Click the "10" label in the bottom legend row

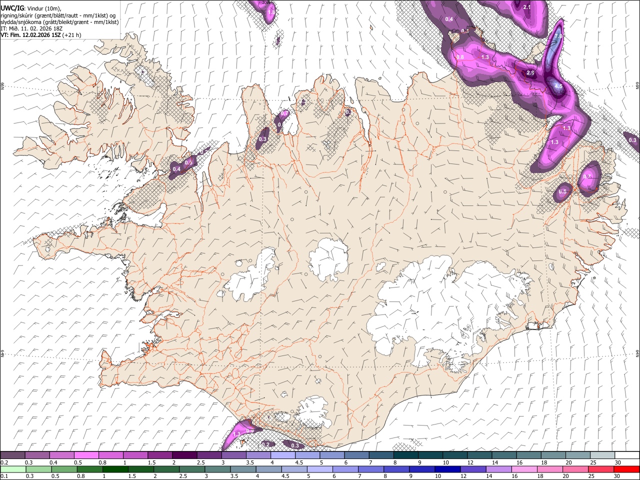438,476
